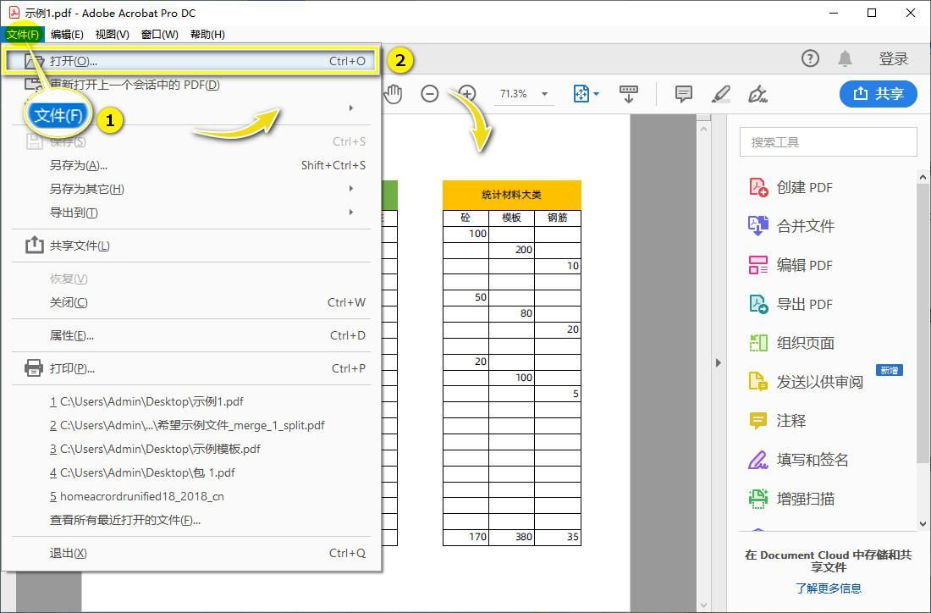This screenshot has width=931, height=613.
Task: Open recent file 希望示例文件_merge_1_split.pdf
Action: [191, 425]
